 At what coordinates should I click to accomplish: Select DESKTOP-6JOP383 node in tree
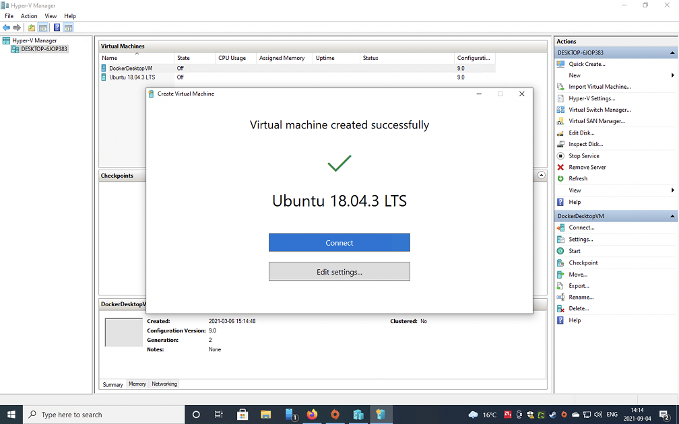(40, 49)
